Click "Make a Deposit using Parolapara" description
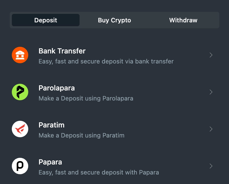 point(86,98)
